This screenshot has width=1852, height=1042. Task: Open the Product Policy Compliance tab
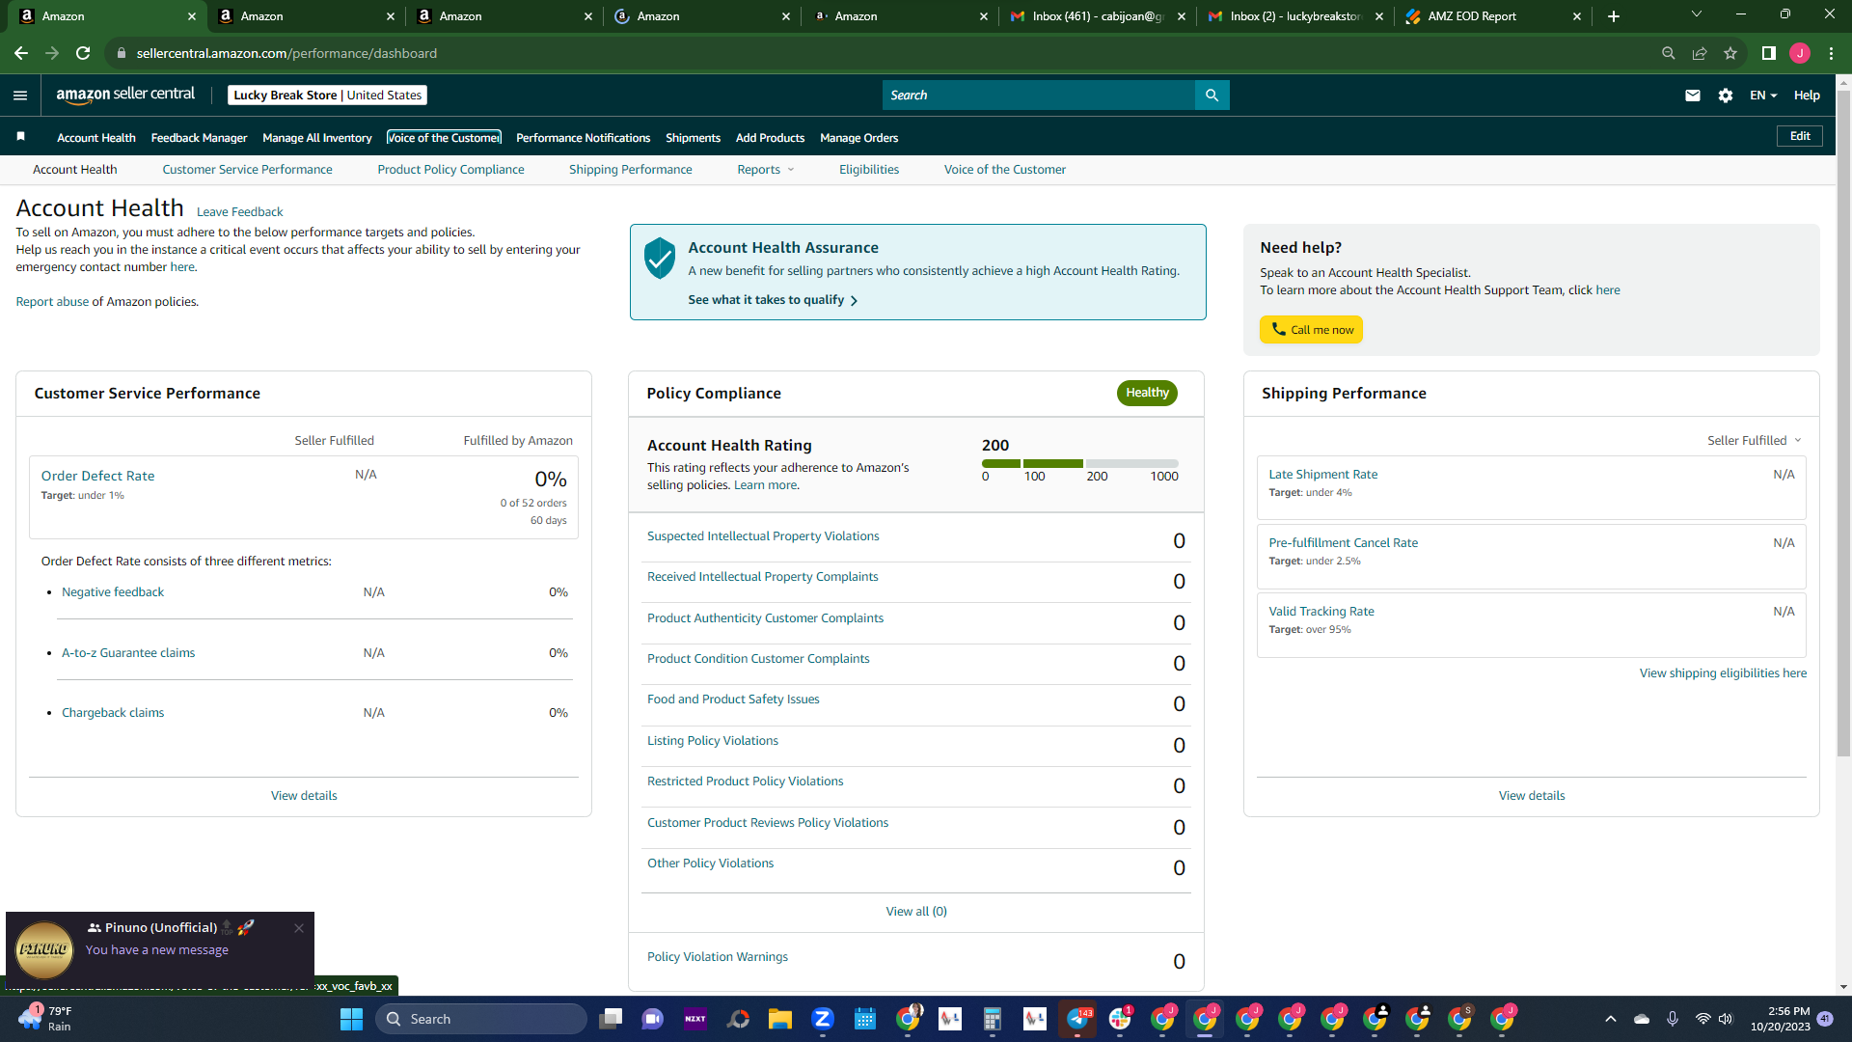pyautogui.click(x=450, y=170)
